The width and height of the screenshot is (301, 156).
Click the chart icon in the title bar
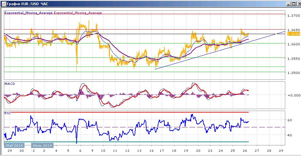4,4
